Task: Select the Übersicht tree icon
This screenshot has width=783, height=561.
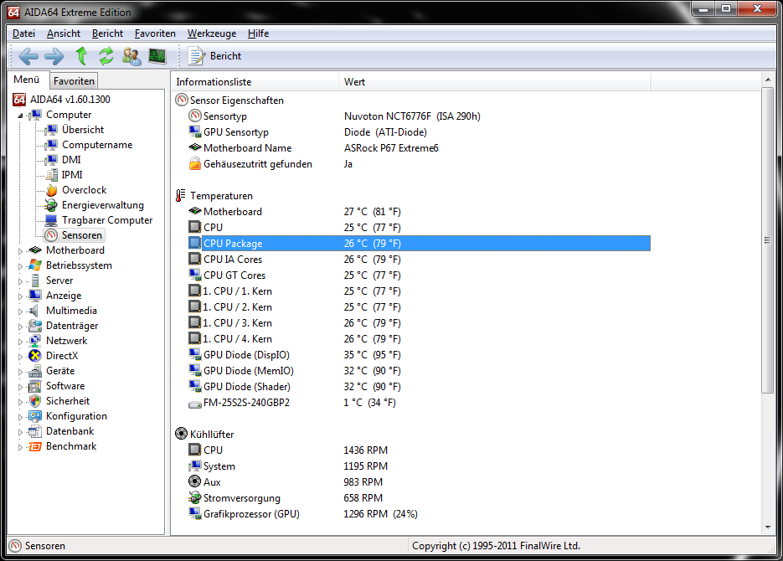Action: pos(51,130)
